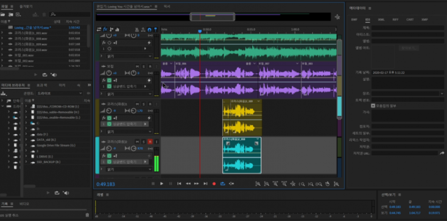The height and width of the screenshot is (221, 447).
Task: Toggle the fx rack power on 코러스(화음)1 track
Action: coord(109,118)
